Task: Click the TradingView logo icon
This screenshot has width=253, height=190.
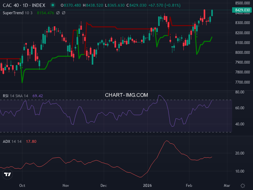Action: 7,174
